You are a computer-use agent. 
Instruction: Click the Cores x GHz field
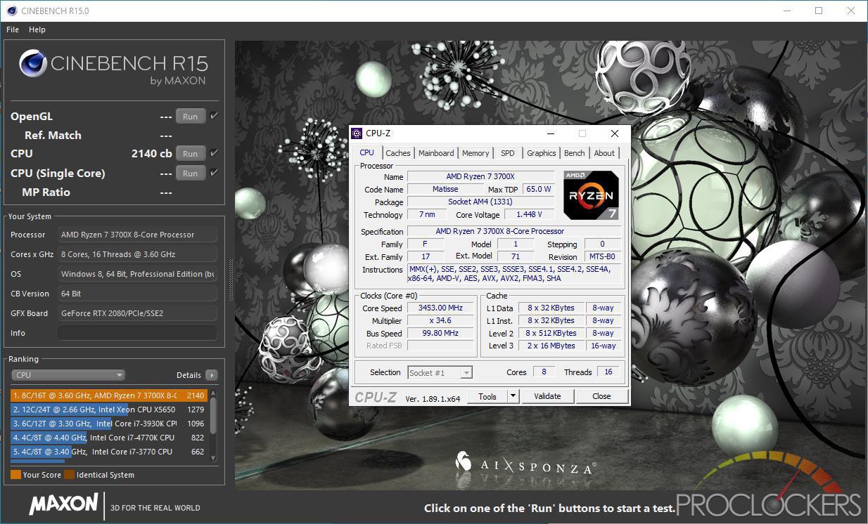[137, 254]
